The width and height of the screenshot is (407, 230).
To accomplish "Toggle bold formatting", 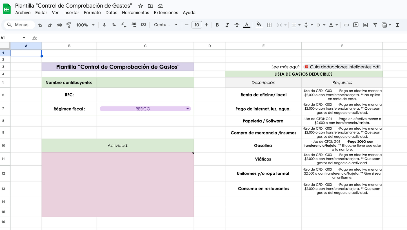I will click(217, 25).
